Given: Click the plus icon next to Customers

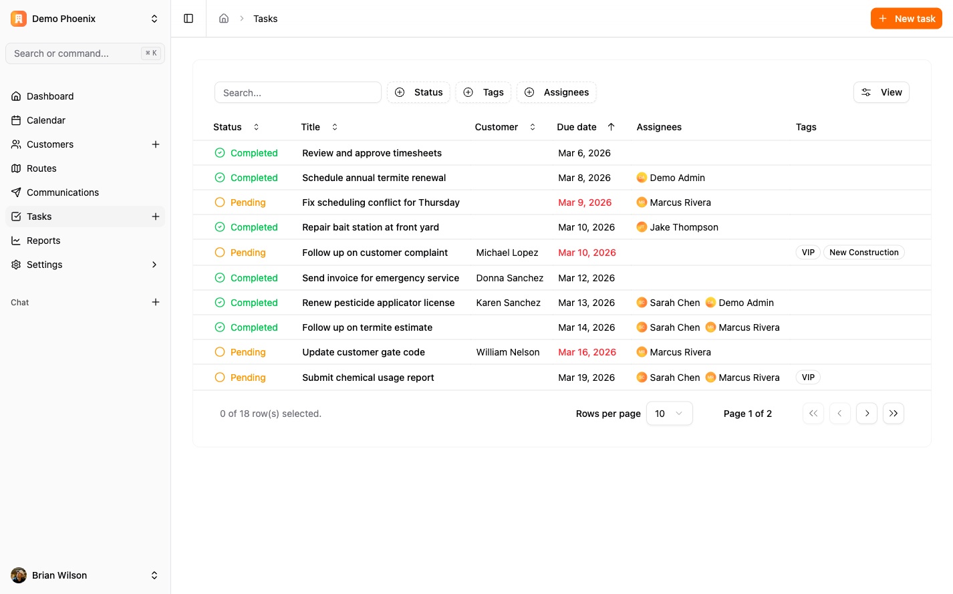Looking at the screenshot, I should (156, 144).
